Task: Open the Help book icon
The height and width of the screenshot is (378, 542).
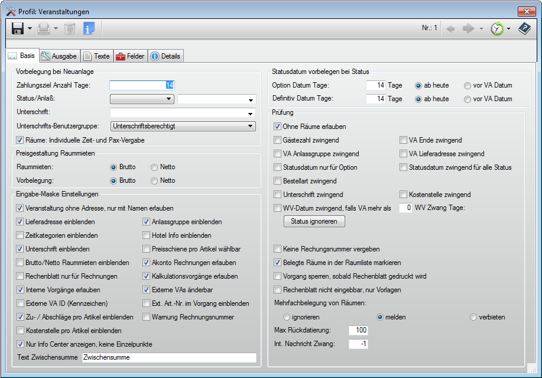Action: pyautogui.click(x=524, y=28)
